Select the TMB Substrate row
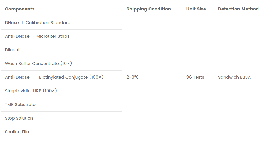This screenshot has width=273, height=141. [20, 105]
